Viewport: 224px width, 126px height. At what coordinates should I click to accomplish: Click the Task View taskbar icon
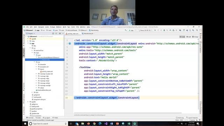(x=71, y=124)
